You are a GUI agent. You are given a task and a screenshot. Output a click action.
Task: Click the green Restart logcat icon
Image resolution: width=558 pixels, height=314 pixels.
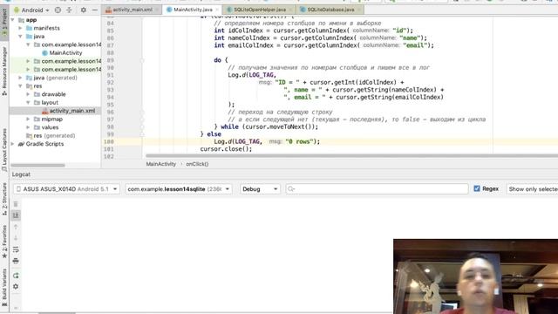(16, 276)
